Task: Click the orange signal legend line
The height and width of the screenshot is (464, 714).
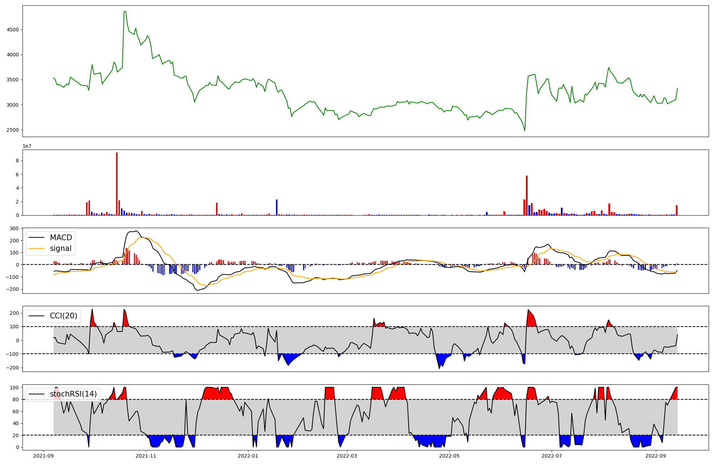Action: [x=36, y=248]
